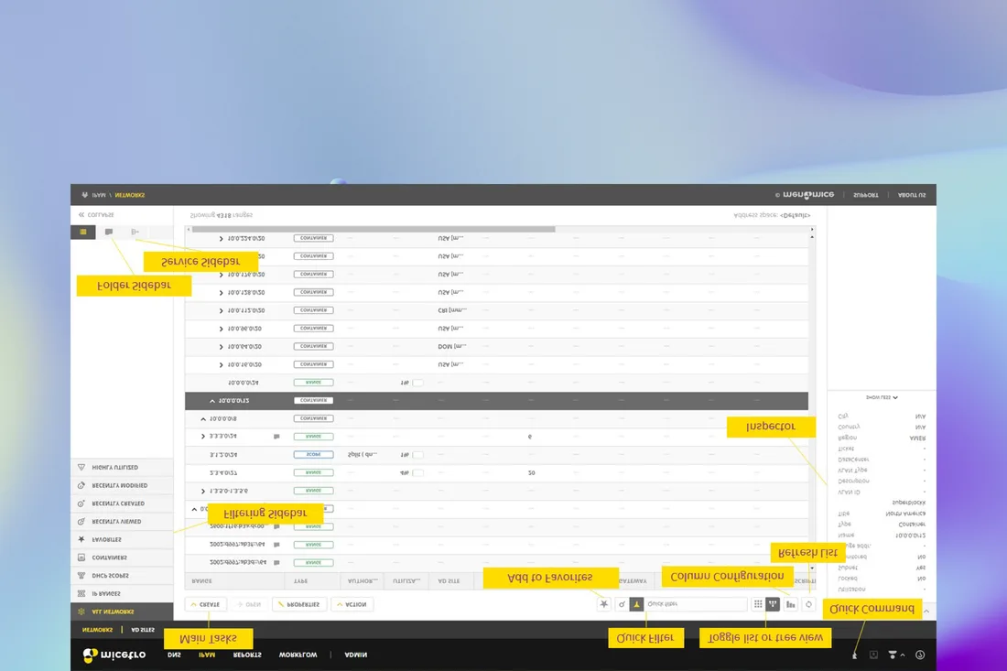This screenshot has height=671, width=1007.
Task: Click the comment icon on the 3.3.3.0/24 row
Action: click(276, 437)
